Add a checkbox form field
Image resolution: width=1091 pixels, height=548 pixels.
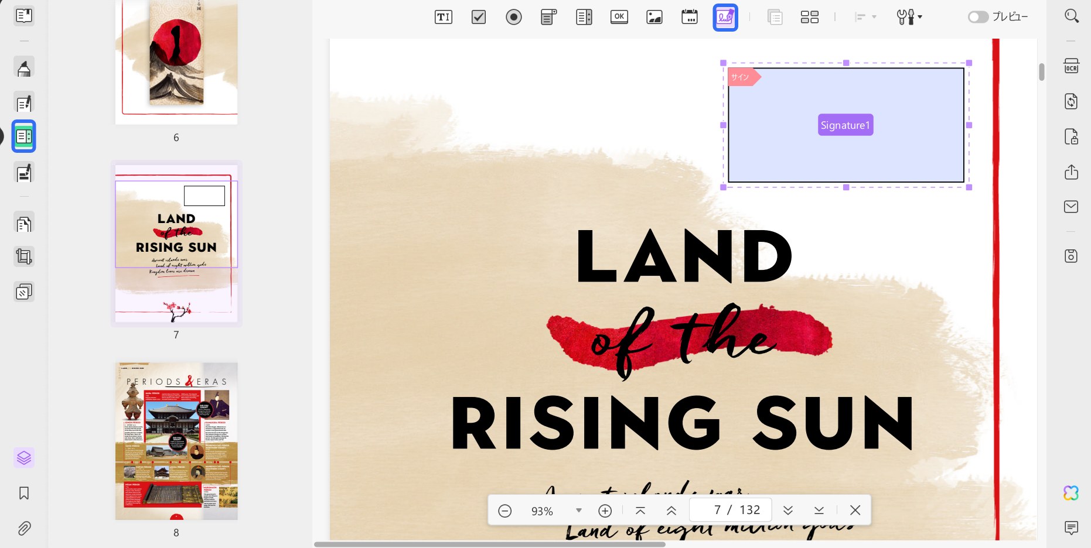479,17
